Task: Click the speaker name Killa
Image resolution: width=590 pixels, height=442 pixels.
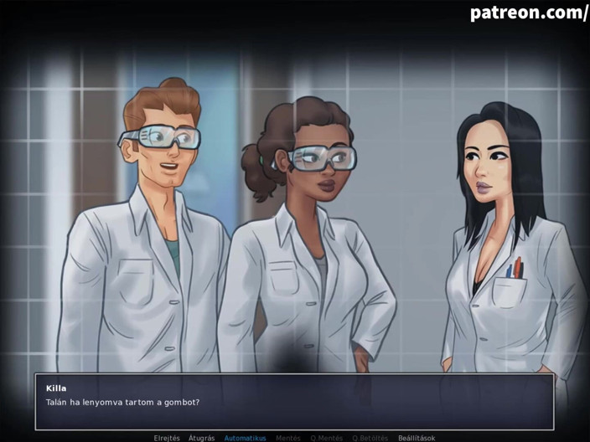Action: pyautogui.click(x=56, y=388)
